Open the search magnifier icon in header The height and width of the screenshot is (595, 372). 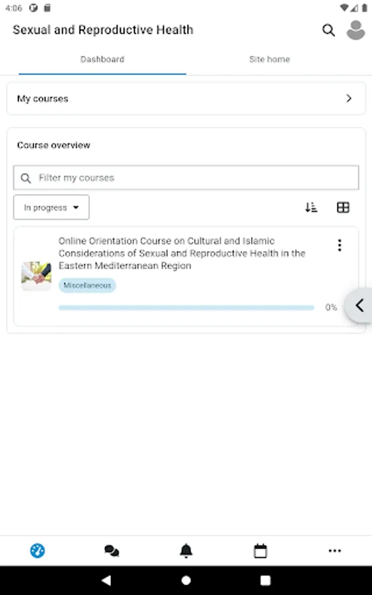[x=328, y=30]
